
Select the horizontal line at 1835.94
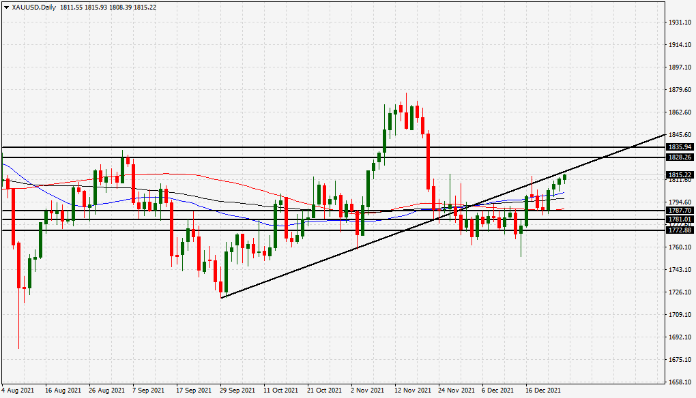[x=333, y=147]
